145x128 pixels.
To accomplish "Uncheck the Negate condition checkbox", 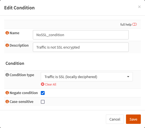I will point(43,93).
